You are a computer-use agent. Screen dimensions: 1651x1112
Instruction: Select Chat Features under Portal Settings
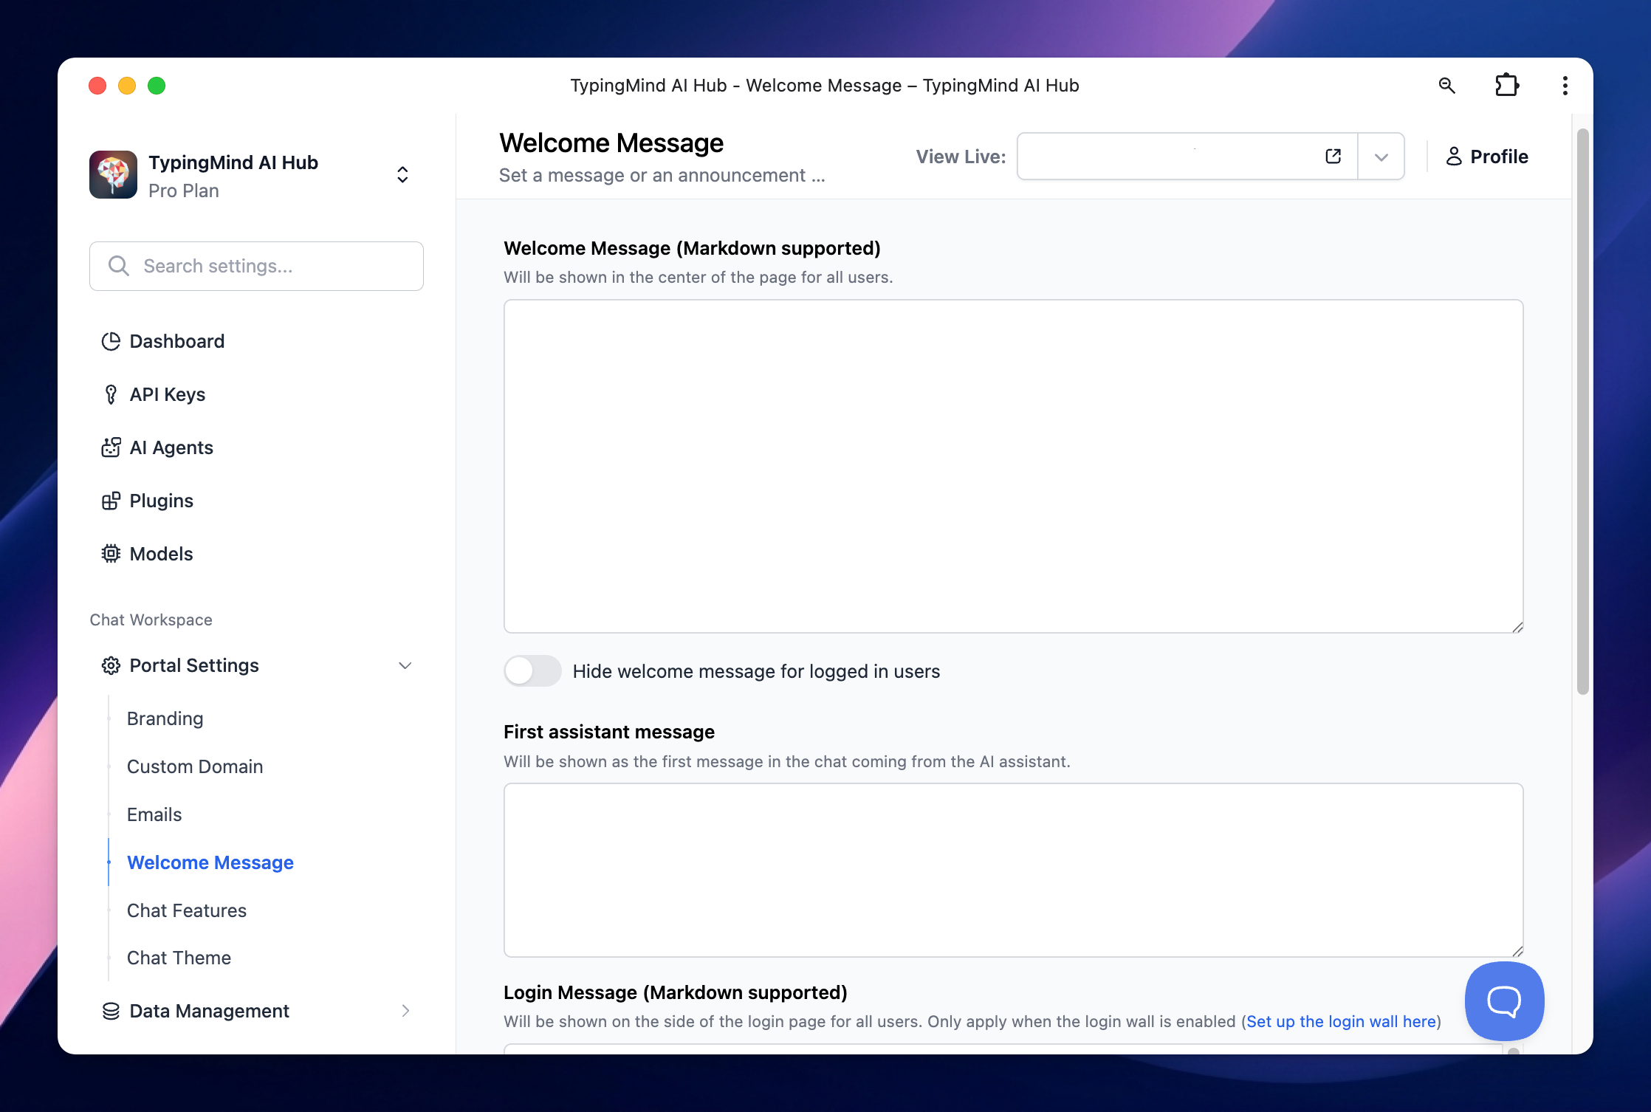tap(187, 910)
